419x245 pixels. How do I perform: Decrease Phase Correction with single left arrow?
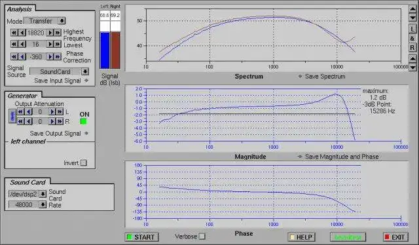click(22, 56)
